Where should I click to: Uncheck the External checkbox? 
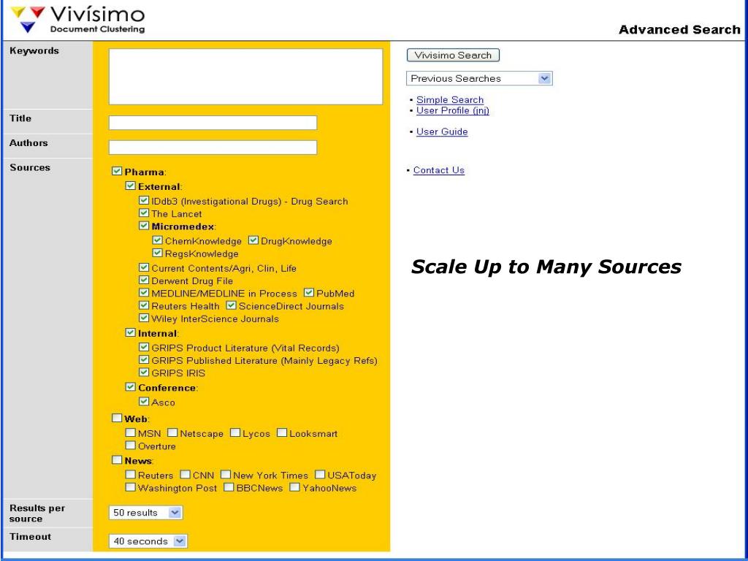pyautogui.click(x=130, y=186)
